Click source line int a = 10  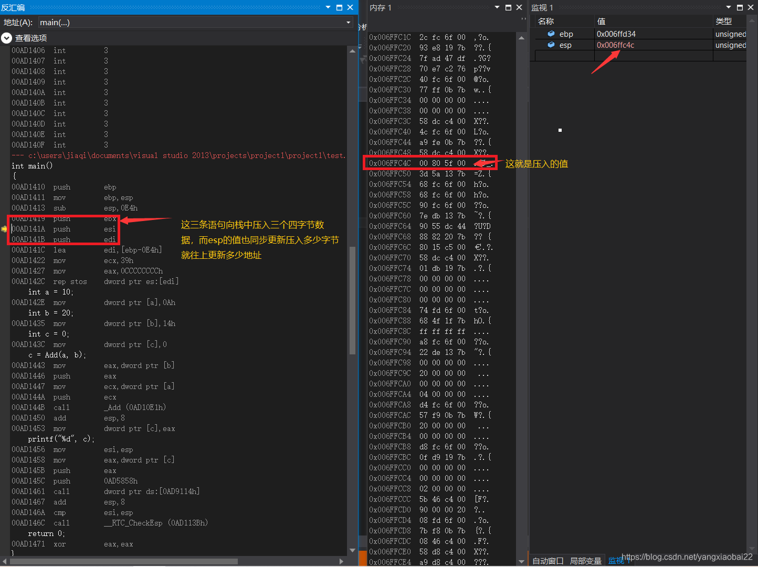(51, 292)
